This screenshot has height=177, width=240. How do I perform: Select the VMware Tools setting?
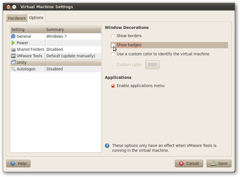[56, 56]
